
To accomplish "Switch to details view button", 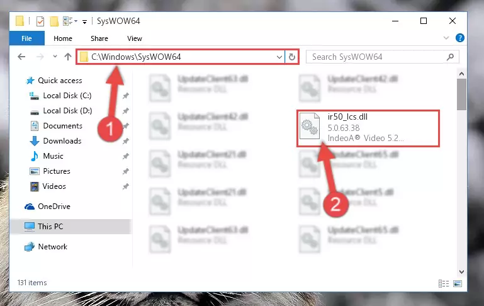I will [444, 283].
